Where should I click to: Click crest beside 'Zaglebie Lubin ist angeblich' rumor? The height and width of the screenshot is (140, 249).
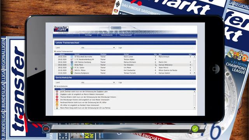tap(57, 94)
